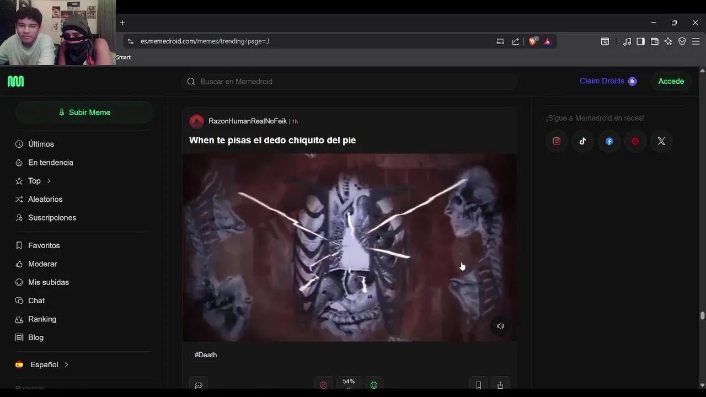Share the meme via share icon
The height and width of the screenshot is (397, 706).
tap(500, 385)
